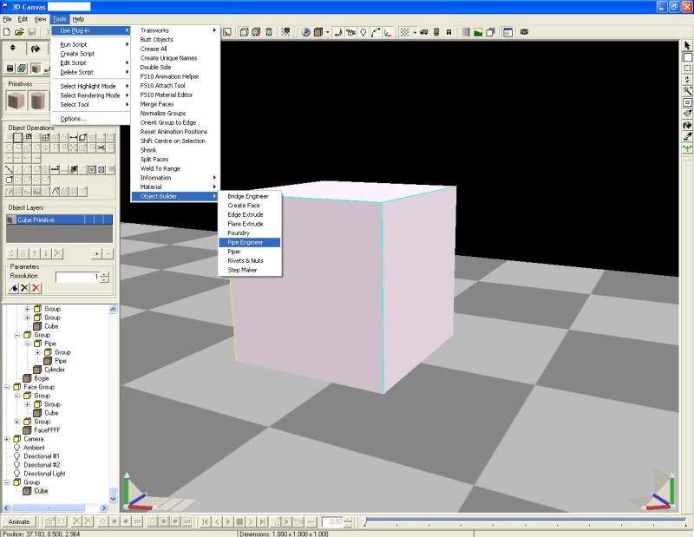Click the light bulb icon in top toolbar
The width and height of the screenshot is (694, 537).
click(x=363, y=32)
